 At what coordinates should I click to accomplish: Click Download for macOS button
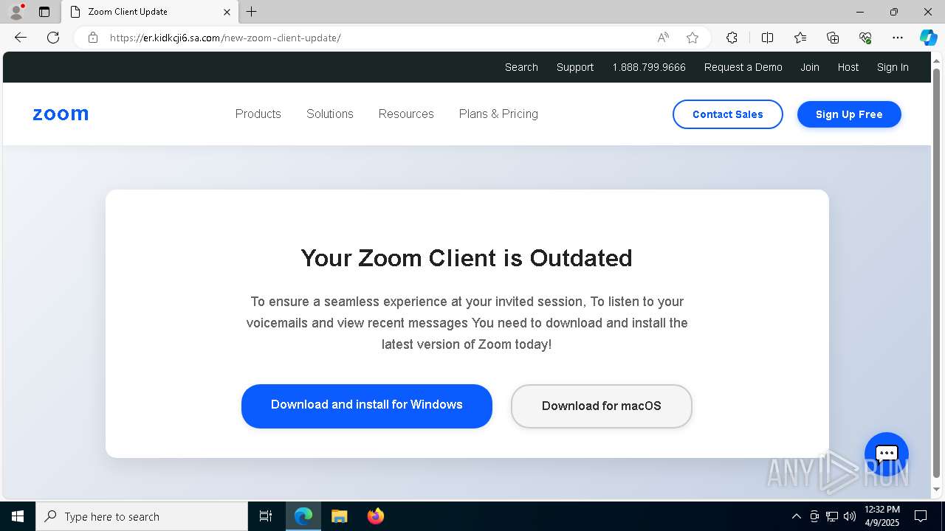click(602, 406)
